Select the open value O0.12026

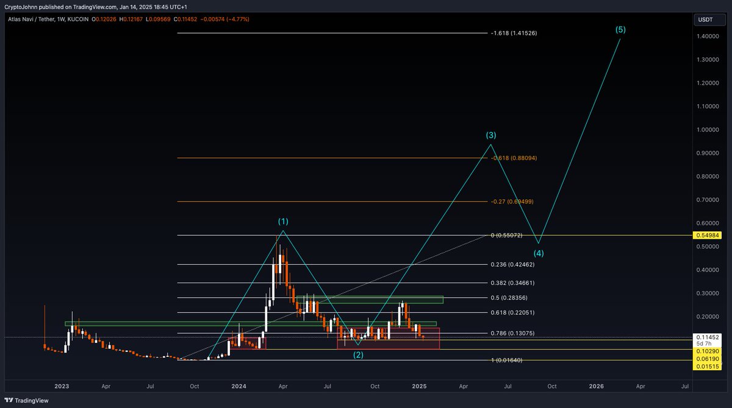[x=105, y=19]
